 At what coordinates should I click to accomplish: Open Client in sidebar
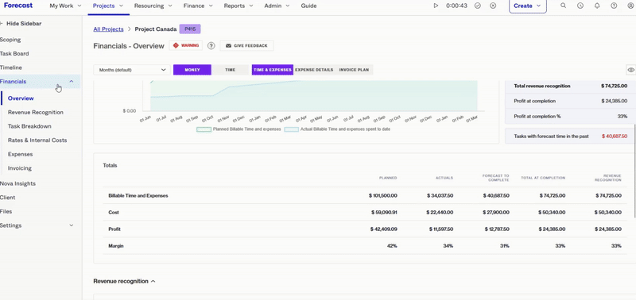8,198
